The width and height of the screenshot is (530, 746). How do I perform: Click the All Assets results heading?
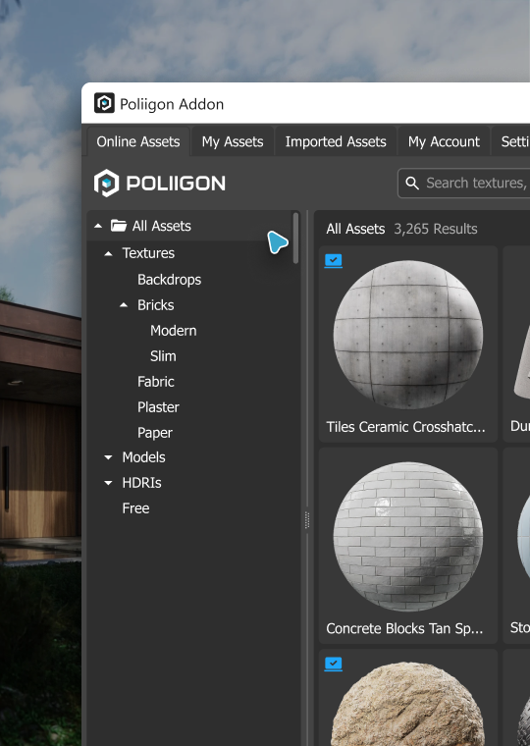point(355,229)
